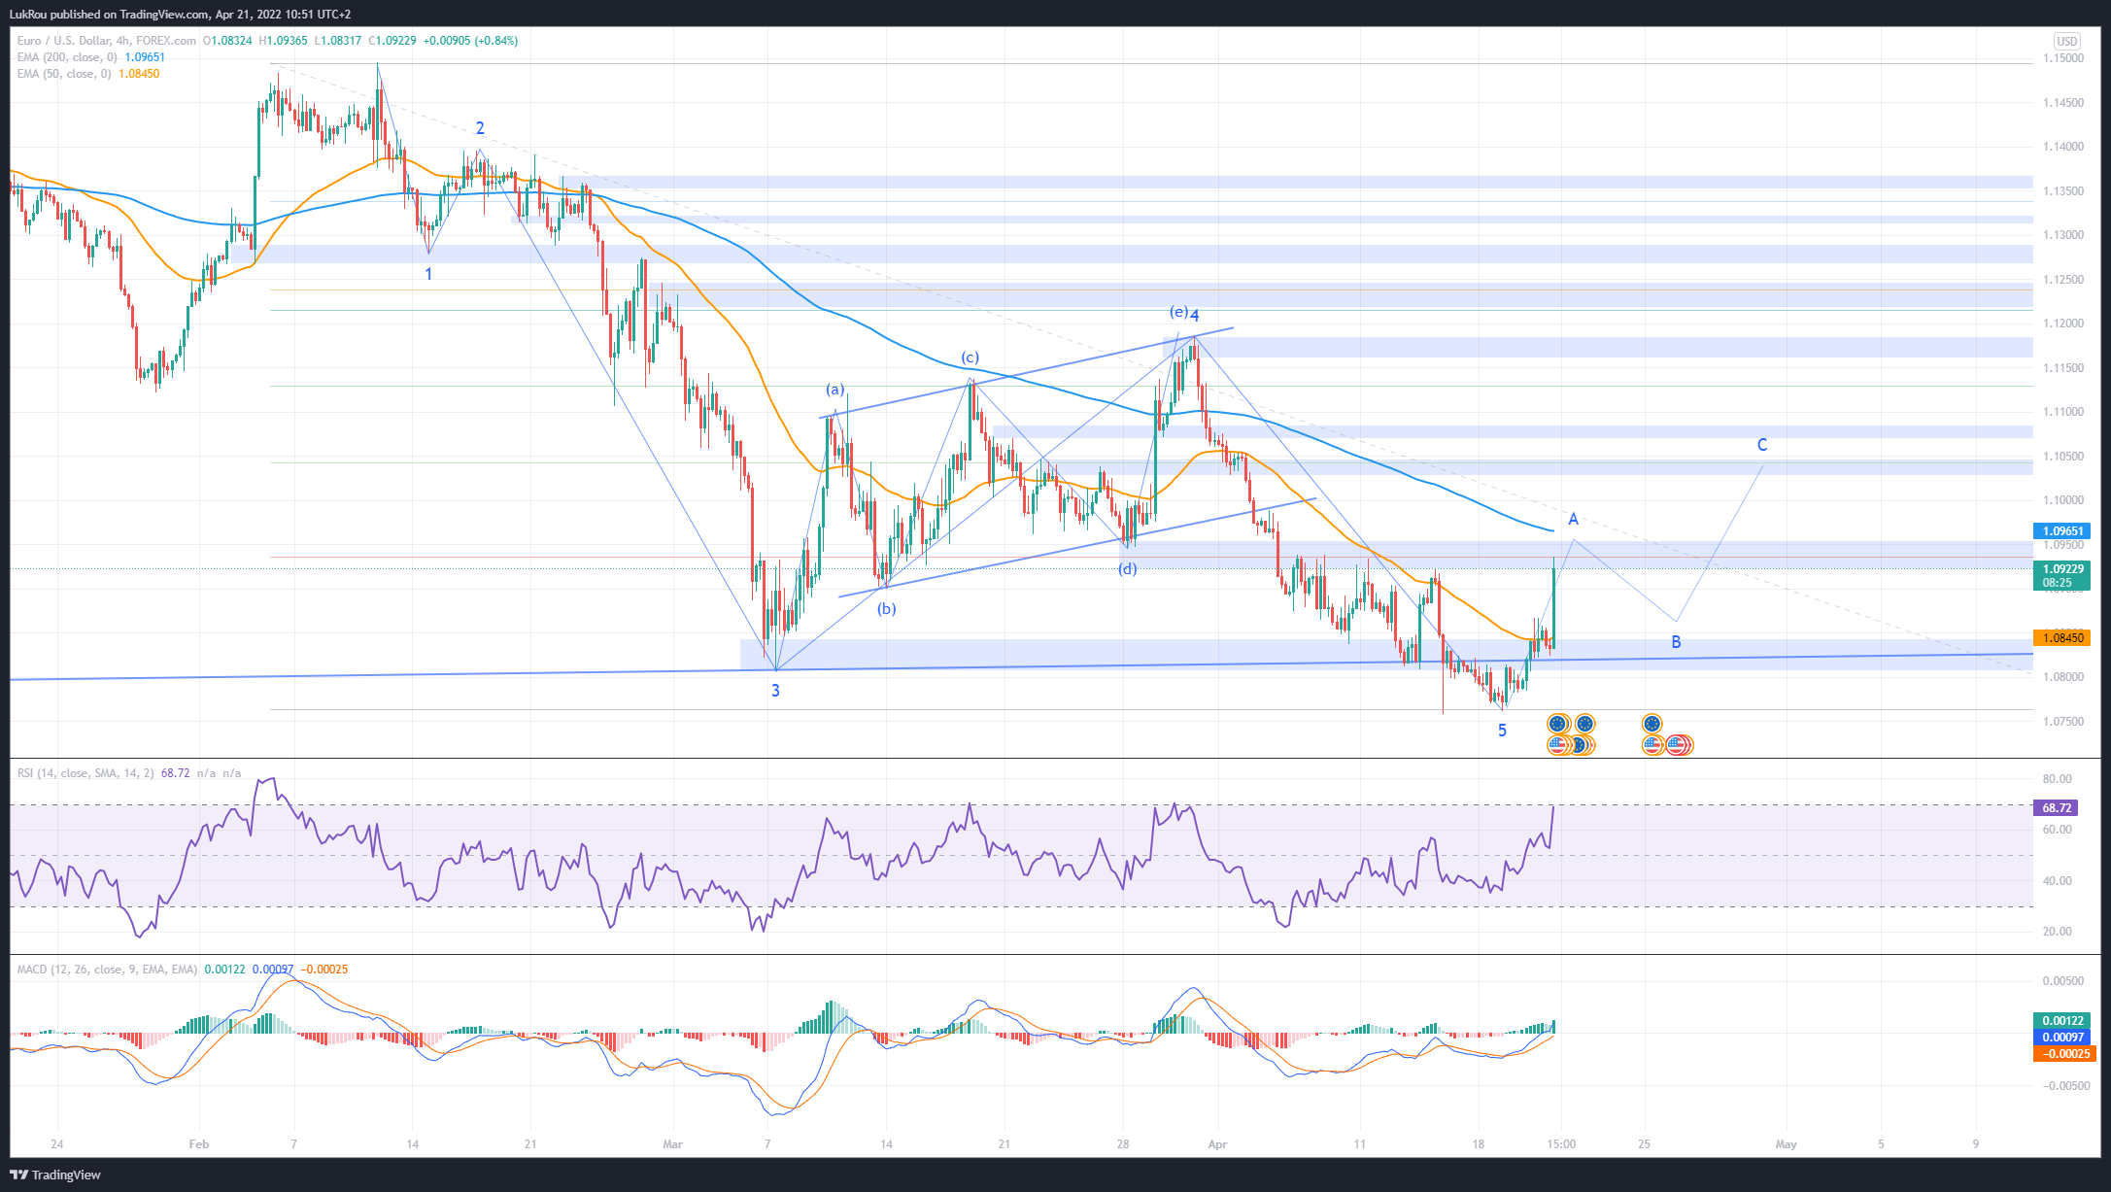The height and width of the screenshot is (1192, 2111).
Task: Select the RSI indicator legend label
Action: 85,773
